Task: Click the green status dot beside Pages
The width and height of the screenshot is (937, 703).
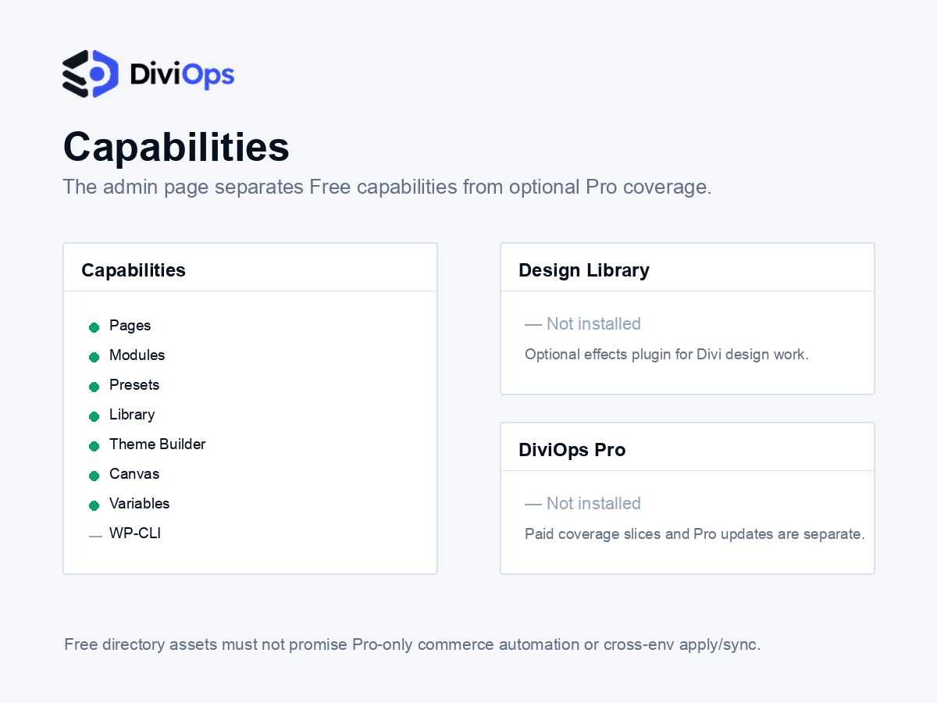Action: (x=94, y=327)
